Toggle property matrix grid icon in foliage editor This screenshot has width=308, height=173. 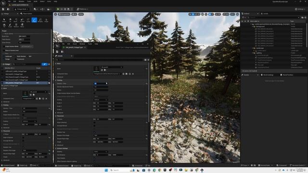145,60
